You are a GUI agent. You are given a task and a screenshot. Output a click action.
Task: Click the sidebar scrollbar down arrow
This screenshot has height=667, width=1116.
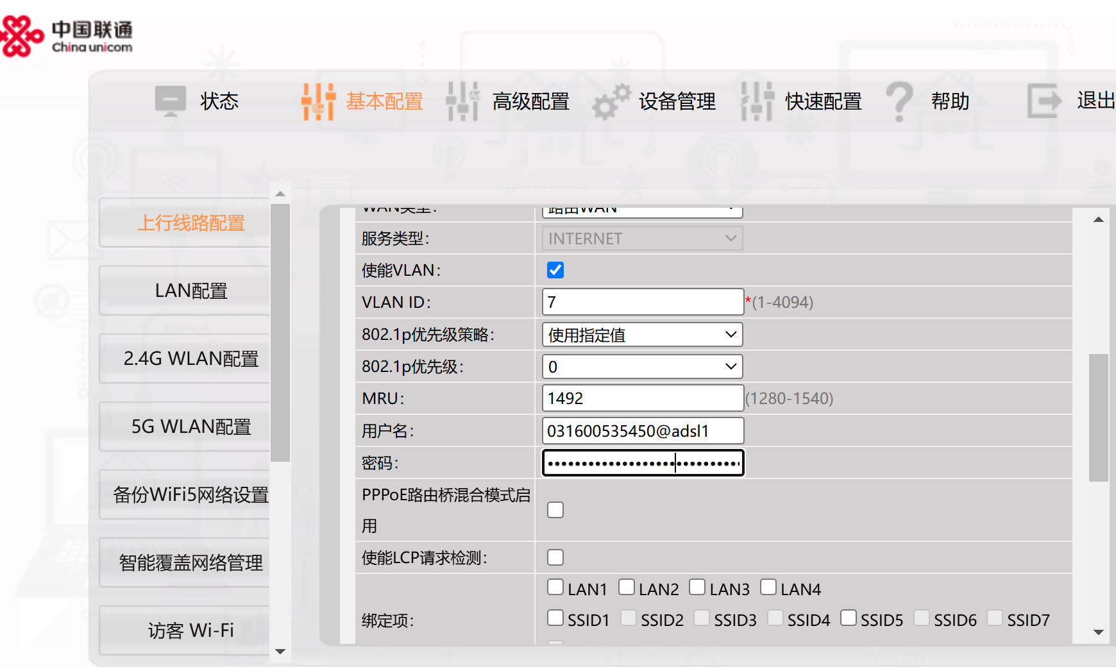pyautogui.click(x=280, y=651)
